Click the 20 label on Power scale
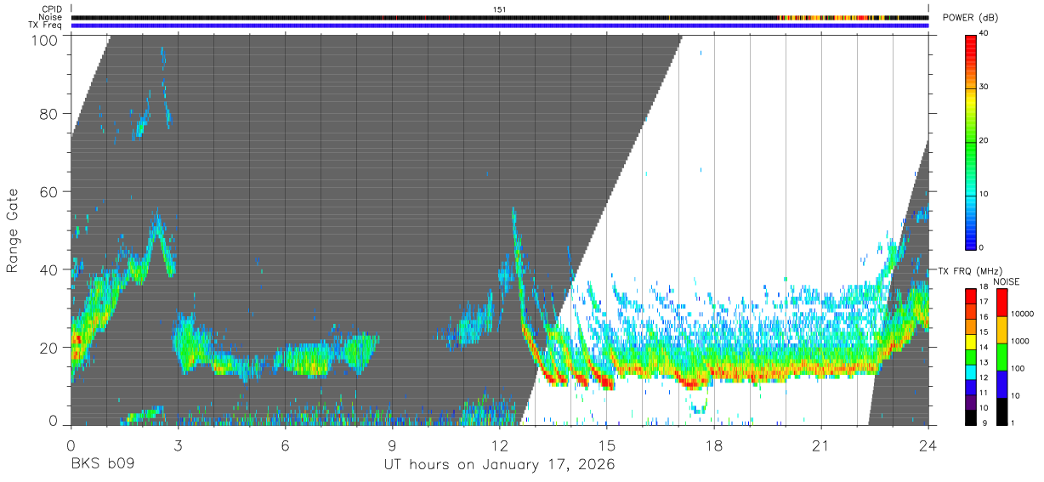This screenshot has height=482, width=1044. pos(984,141)
